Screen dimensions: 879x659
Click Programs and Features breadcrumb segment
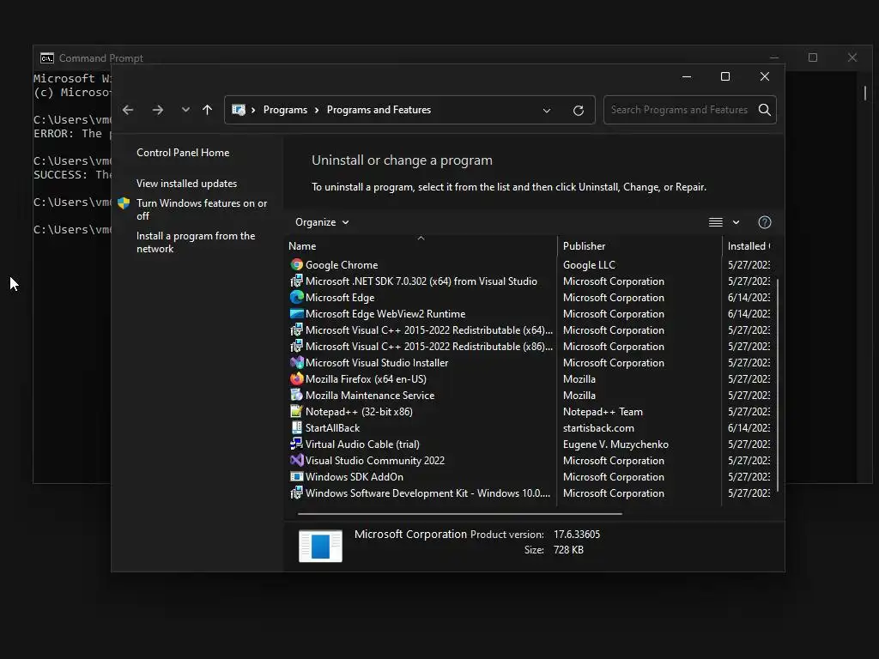[379, 110]
